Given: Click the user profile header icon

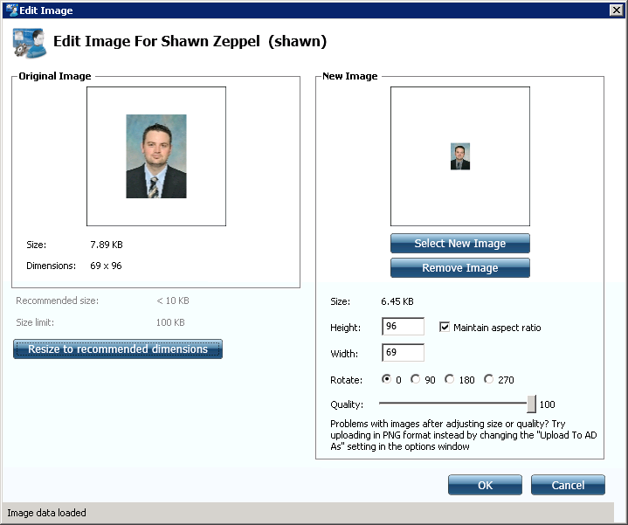Looking at the screenshot, I should [x=29, y=43].
